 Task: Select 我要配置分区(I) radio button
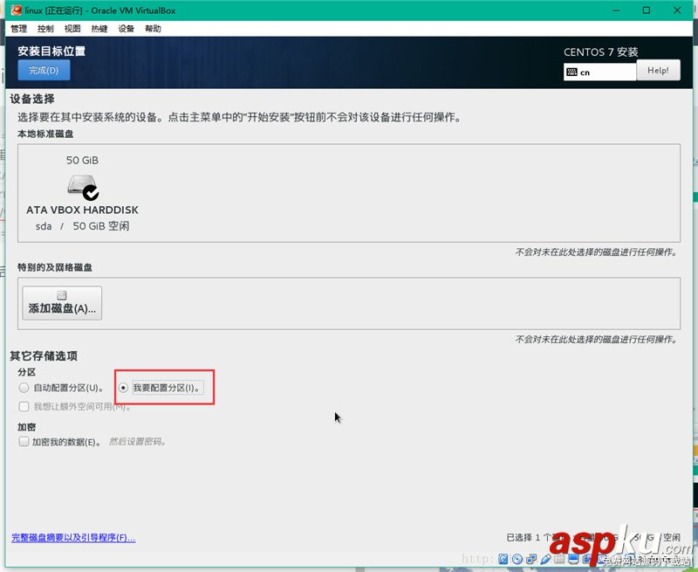(123, 388)
